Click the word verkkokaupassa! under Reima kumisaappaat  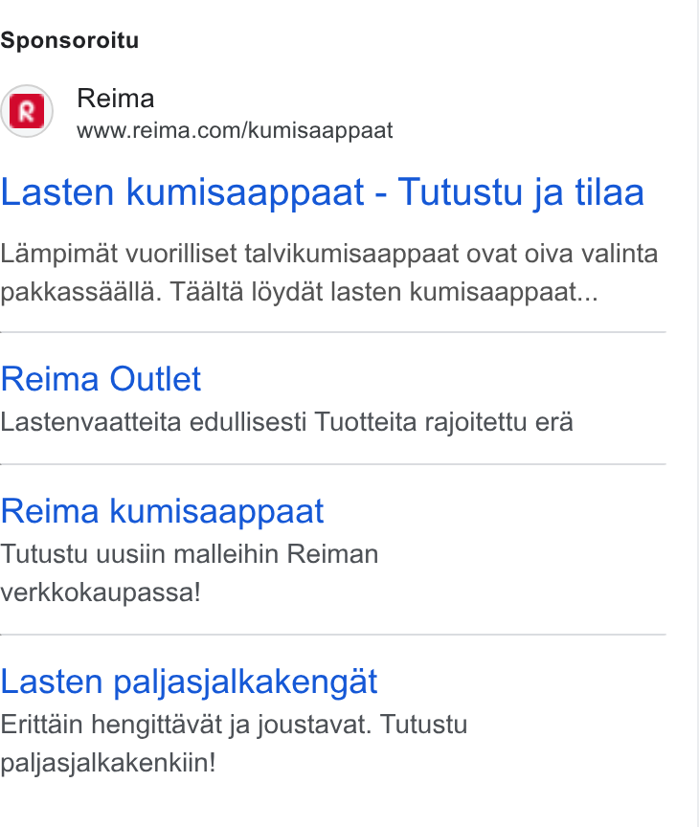[101, 592]
